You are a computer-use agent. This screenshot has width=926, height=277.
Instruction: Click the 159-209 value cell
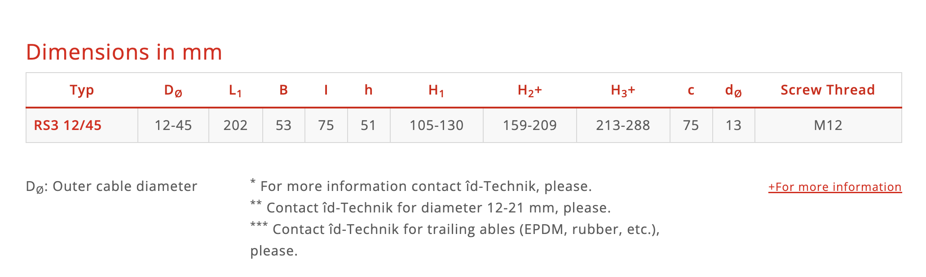click(x=529, y=125)
